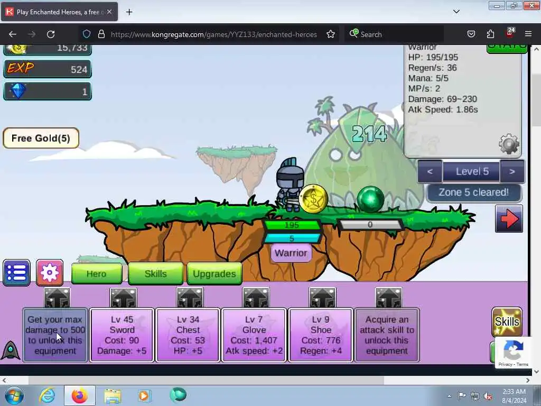Click the green hero HP bar
The width and height of the screenshot is (541, 406).
coord(292,225)
